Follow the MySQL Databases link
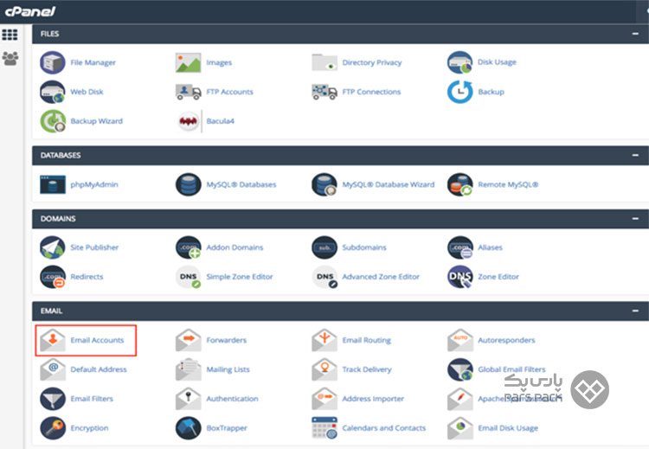 click(x=241, y=184)
